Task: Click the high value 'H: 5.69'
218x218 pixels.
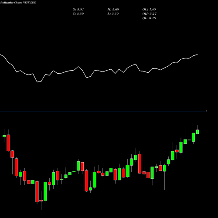Action: click(x=113, y=9)
